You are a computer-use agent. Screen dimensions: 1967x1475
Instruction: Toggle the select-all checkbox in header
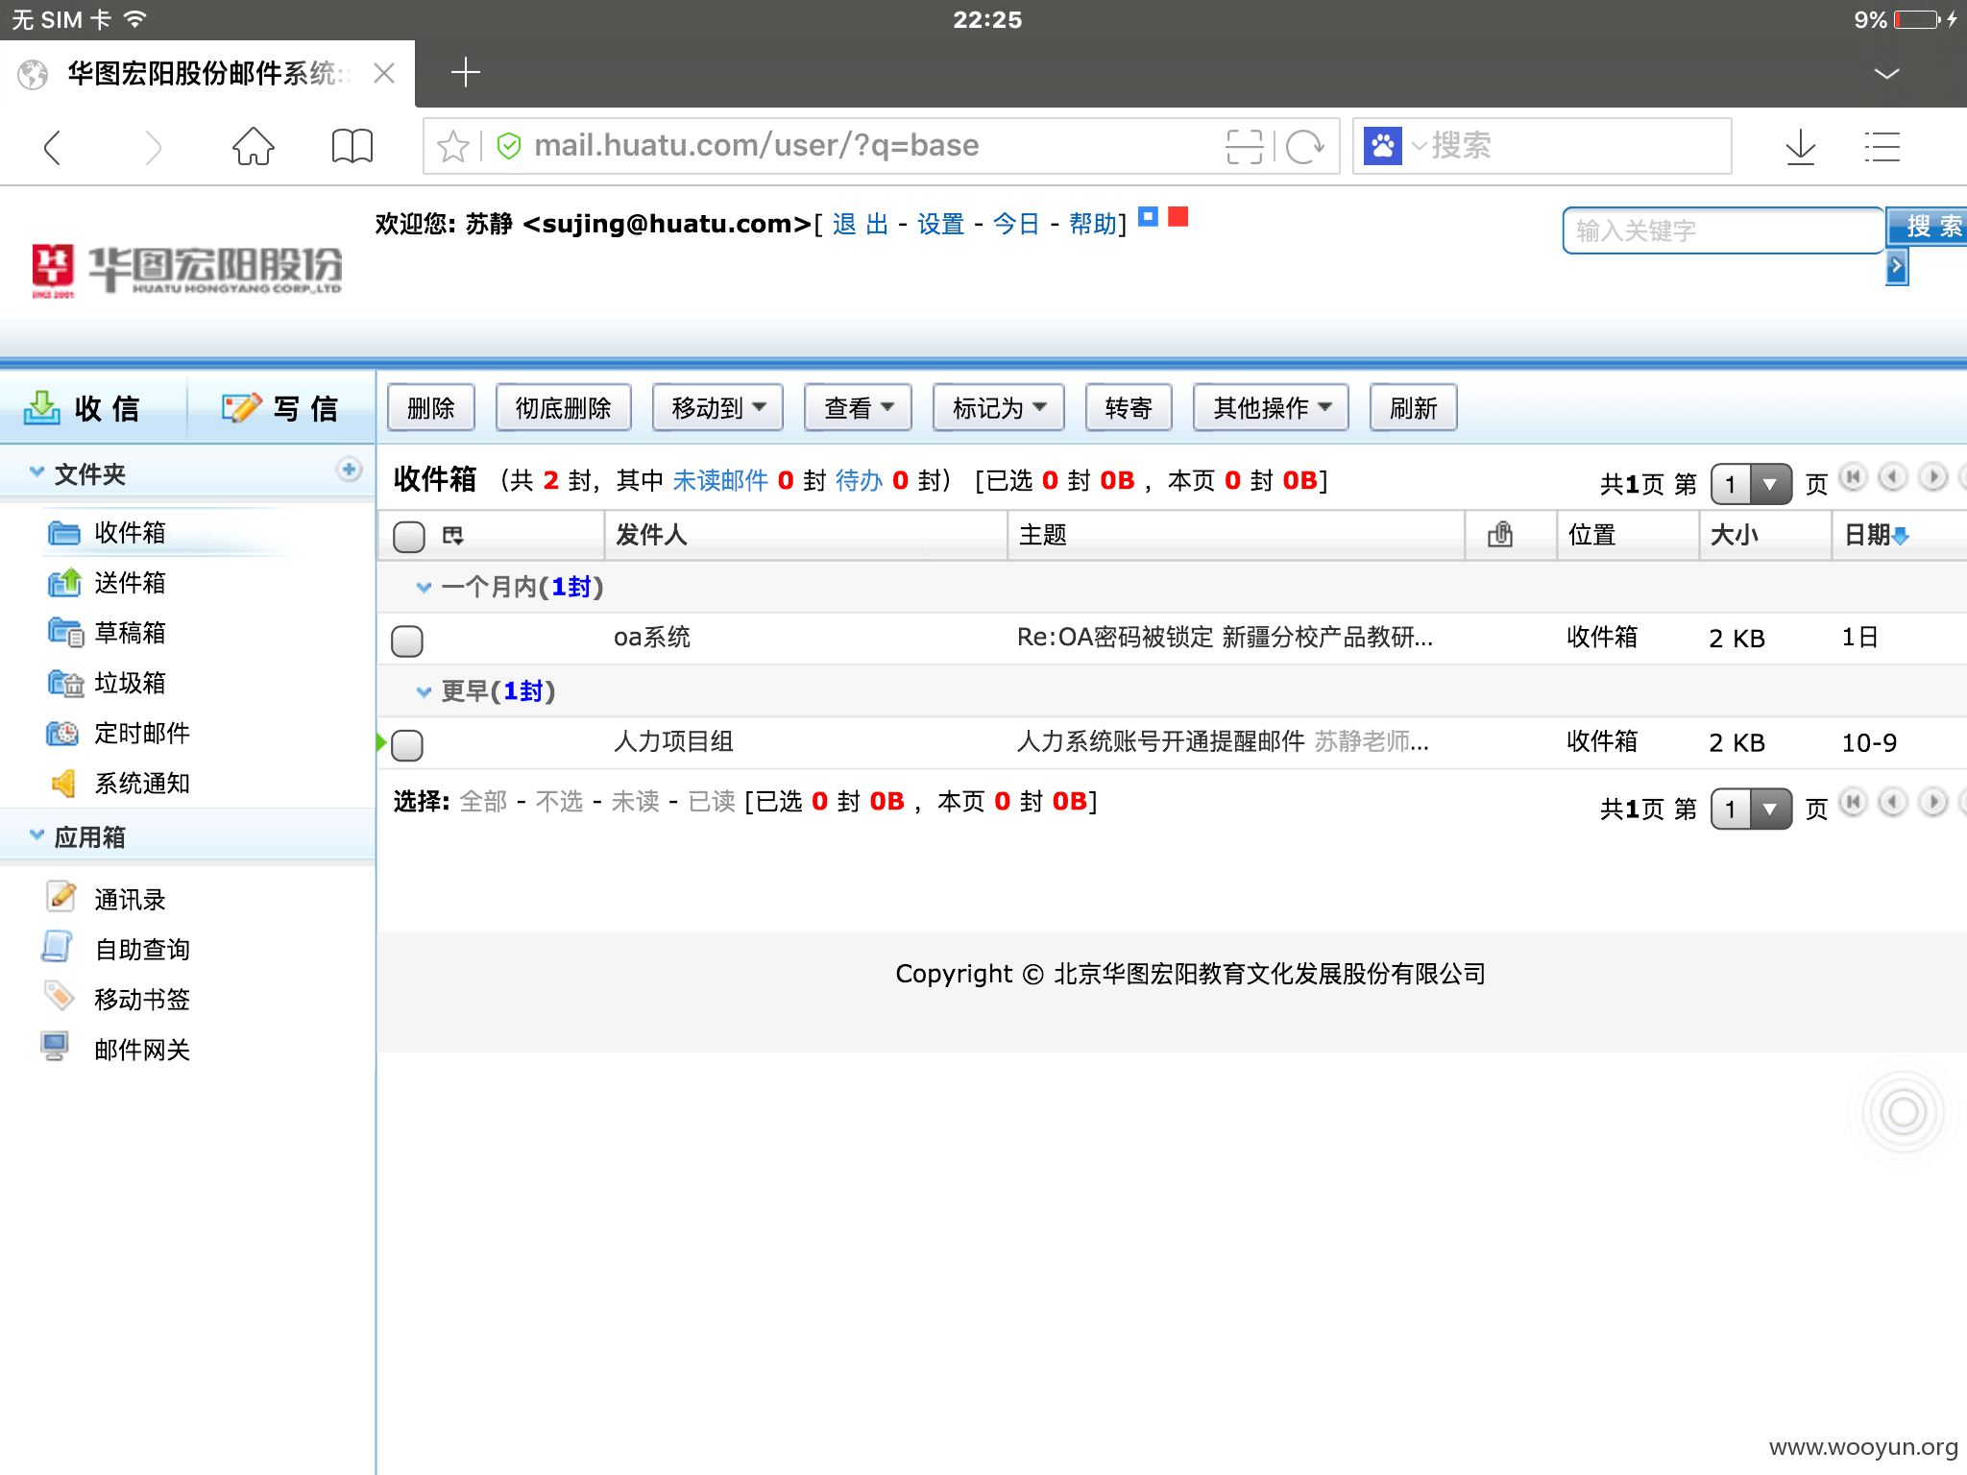[409, 536]
